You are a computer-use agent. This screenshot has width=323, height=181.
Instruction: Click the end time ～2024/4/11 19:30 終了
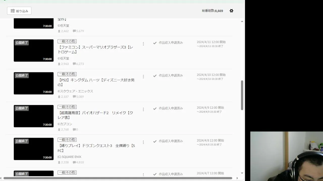pos(210,46)
